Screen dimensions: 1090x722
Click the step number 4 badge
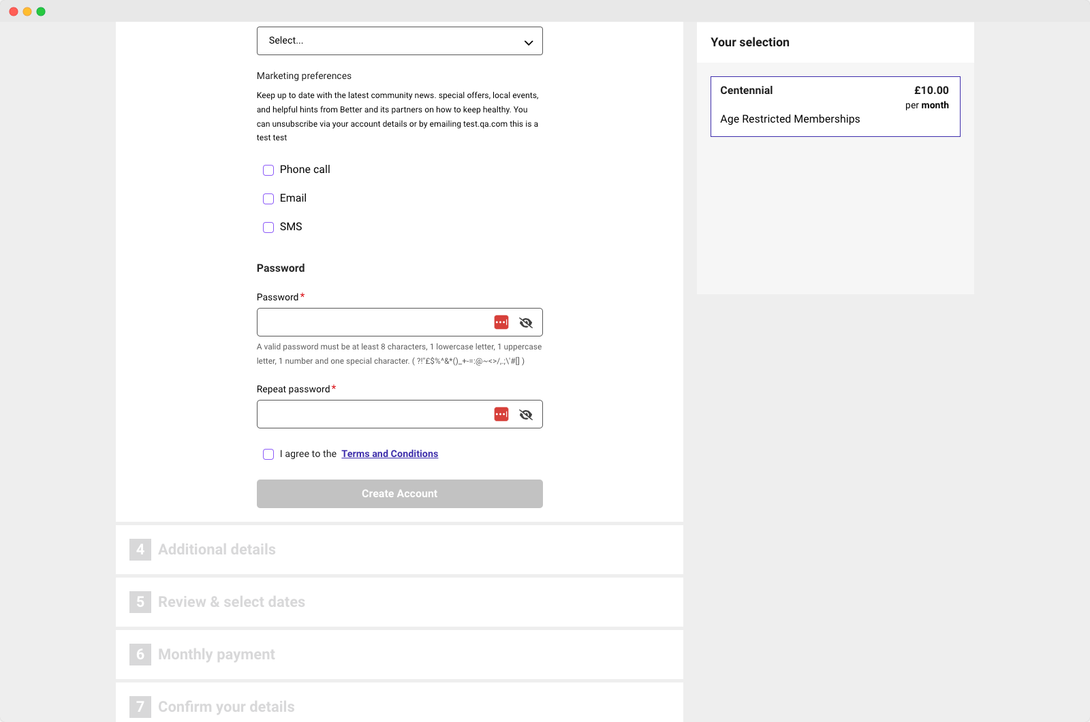[x=140, y=550]
